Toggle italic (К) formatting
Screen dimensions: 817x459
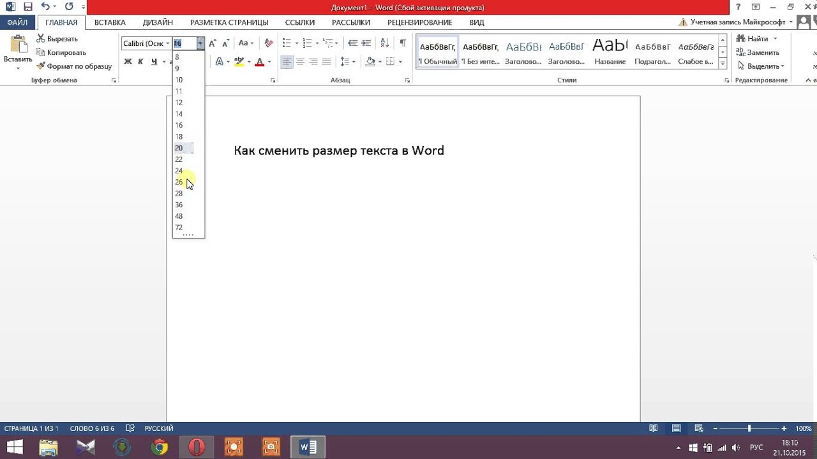click(140, 62)
